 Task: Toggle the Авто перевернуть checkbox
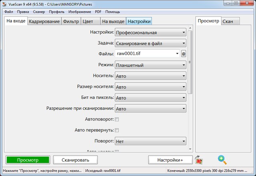pyautogui.click(x=117, y=130)
